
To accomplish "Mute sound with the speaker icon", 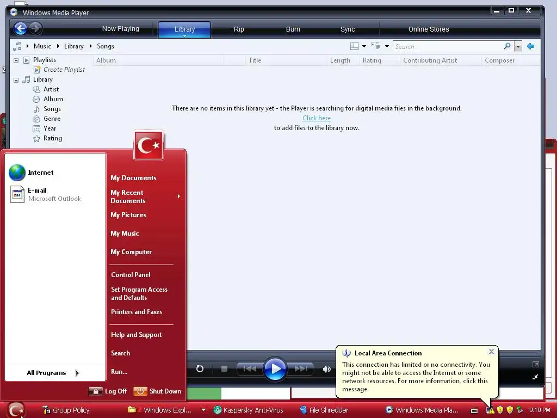I will (x=326, y=370).
